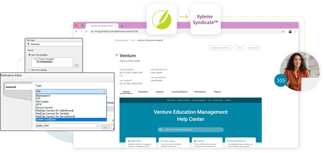
Task: Choose MadCap Connect for ServiceNow option
Action: coord(71,117)
